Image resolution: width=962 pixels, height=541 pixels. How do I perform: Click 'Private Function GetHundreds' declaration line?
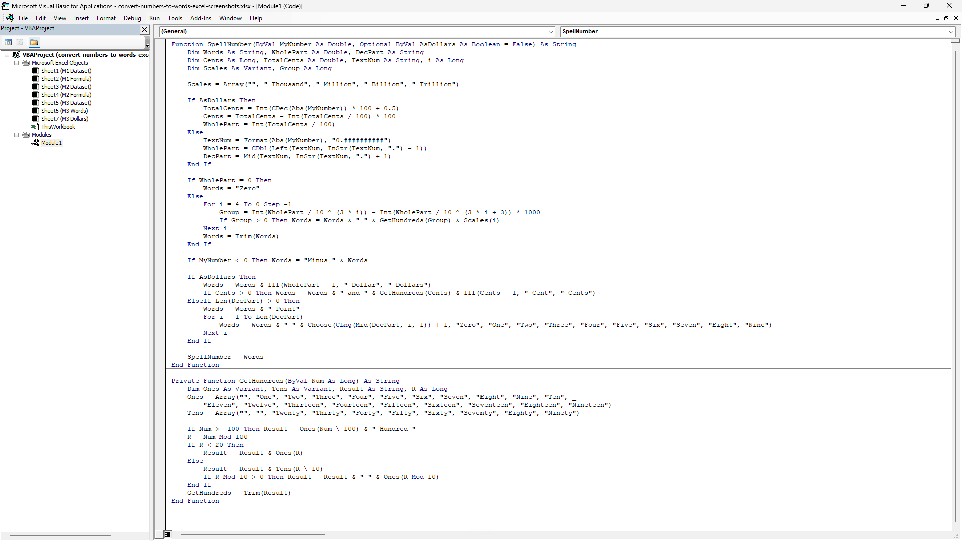click(286, 381)
